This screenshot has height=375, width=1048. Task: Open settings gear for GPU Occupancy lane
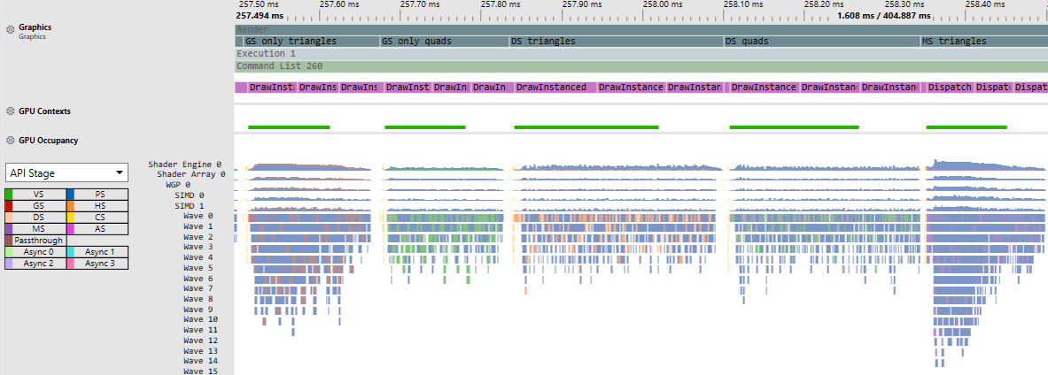(10, 141)
